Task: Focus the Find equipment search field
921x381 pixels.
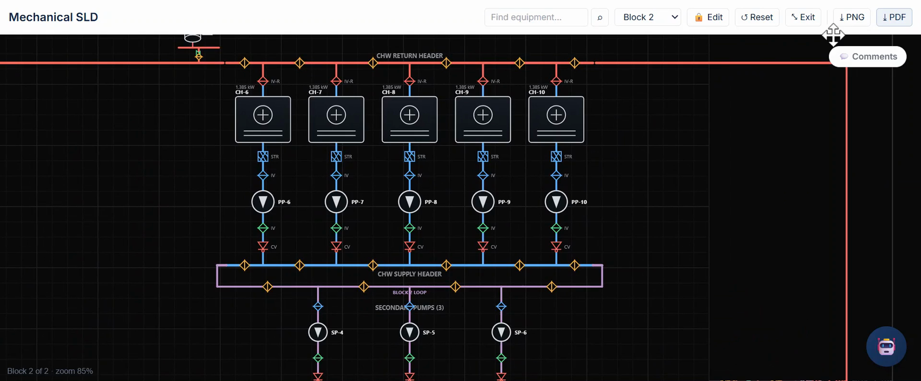Action: pyautogui.click(x=536, y=17)
